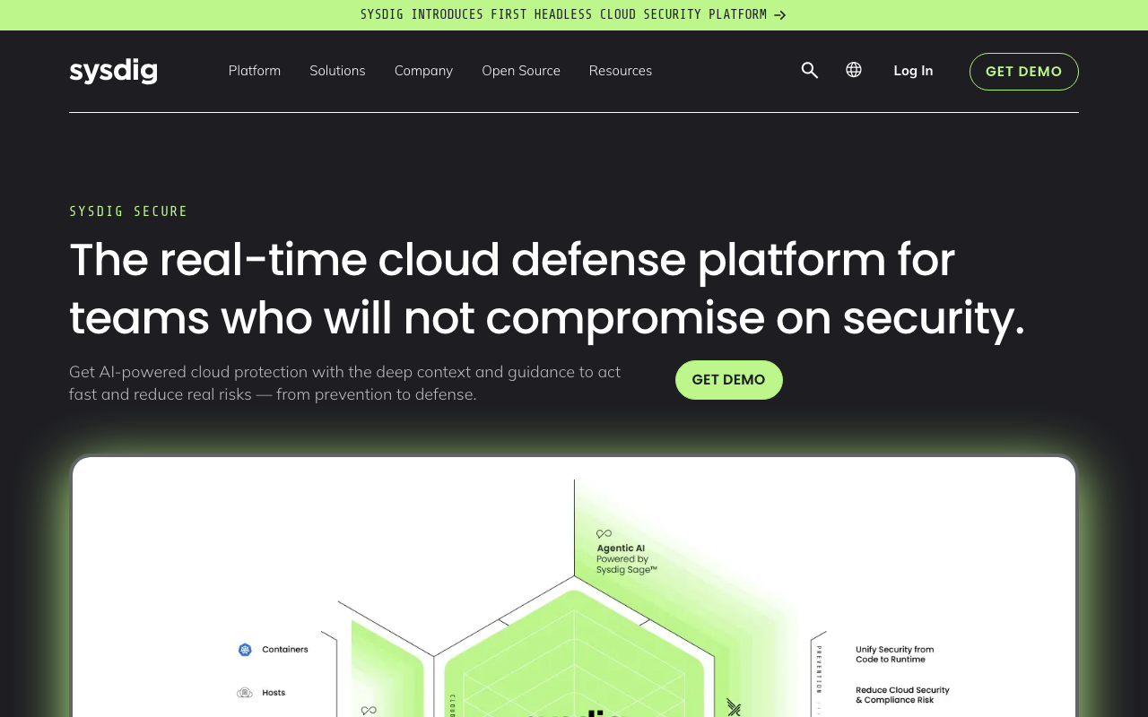The height and width of the screenshot is (717, 1148).
Task: Click the sysdig logo
Action: 113,71
